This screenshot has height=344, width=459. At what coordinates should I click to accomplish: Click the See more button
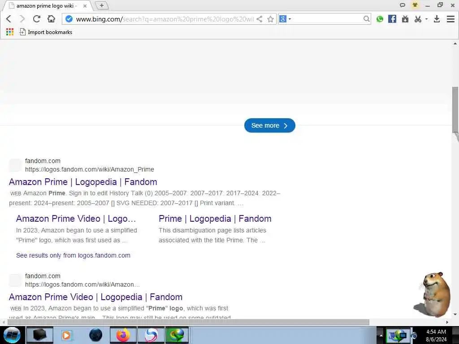(x=269, y=125)
